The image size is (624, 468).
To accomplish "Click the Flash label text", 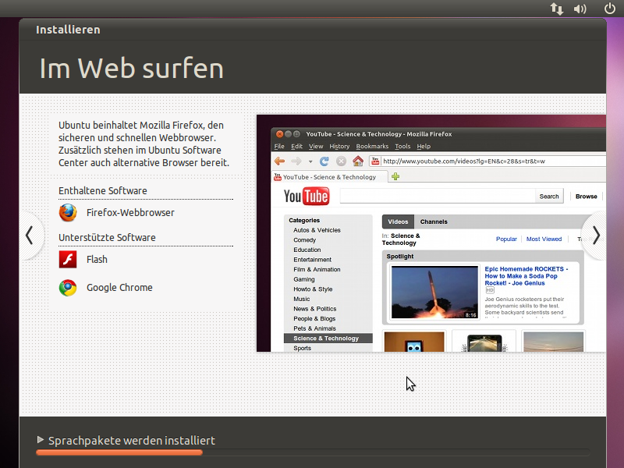I will click(97, 260).
